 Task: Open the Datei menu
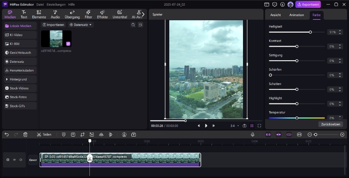tap(40, 4)
